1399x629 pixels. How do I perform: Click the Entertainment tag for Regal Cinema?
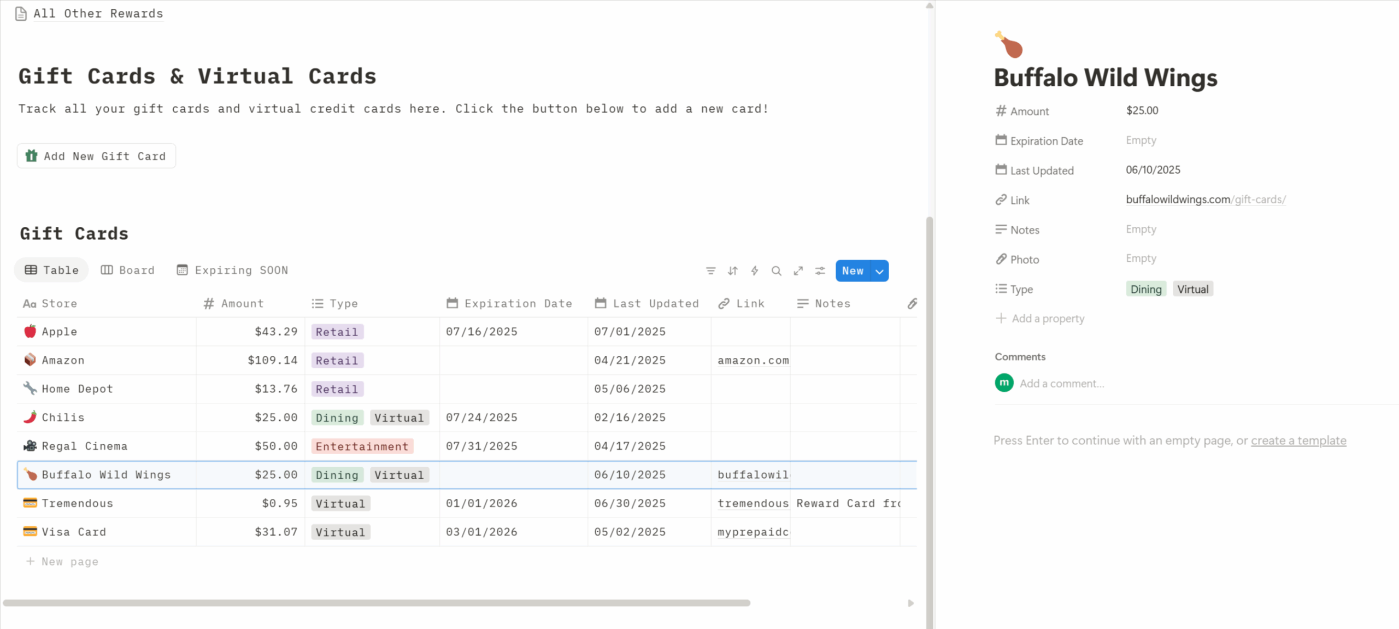[362, 446]
